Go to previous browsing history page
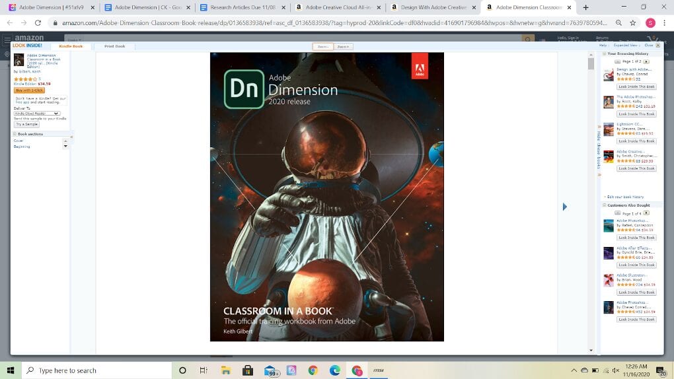This screenshot has width=674, height=379. click(618, 61)
